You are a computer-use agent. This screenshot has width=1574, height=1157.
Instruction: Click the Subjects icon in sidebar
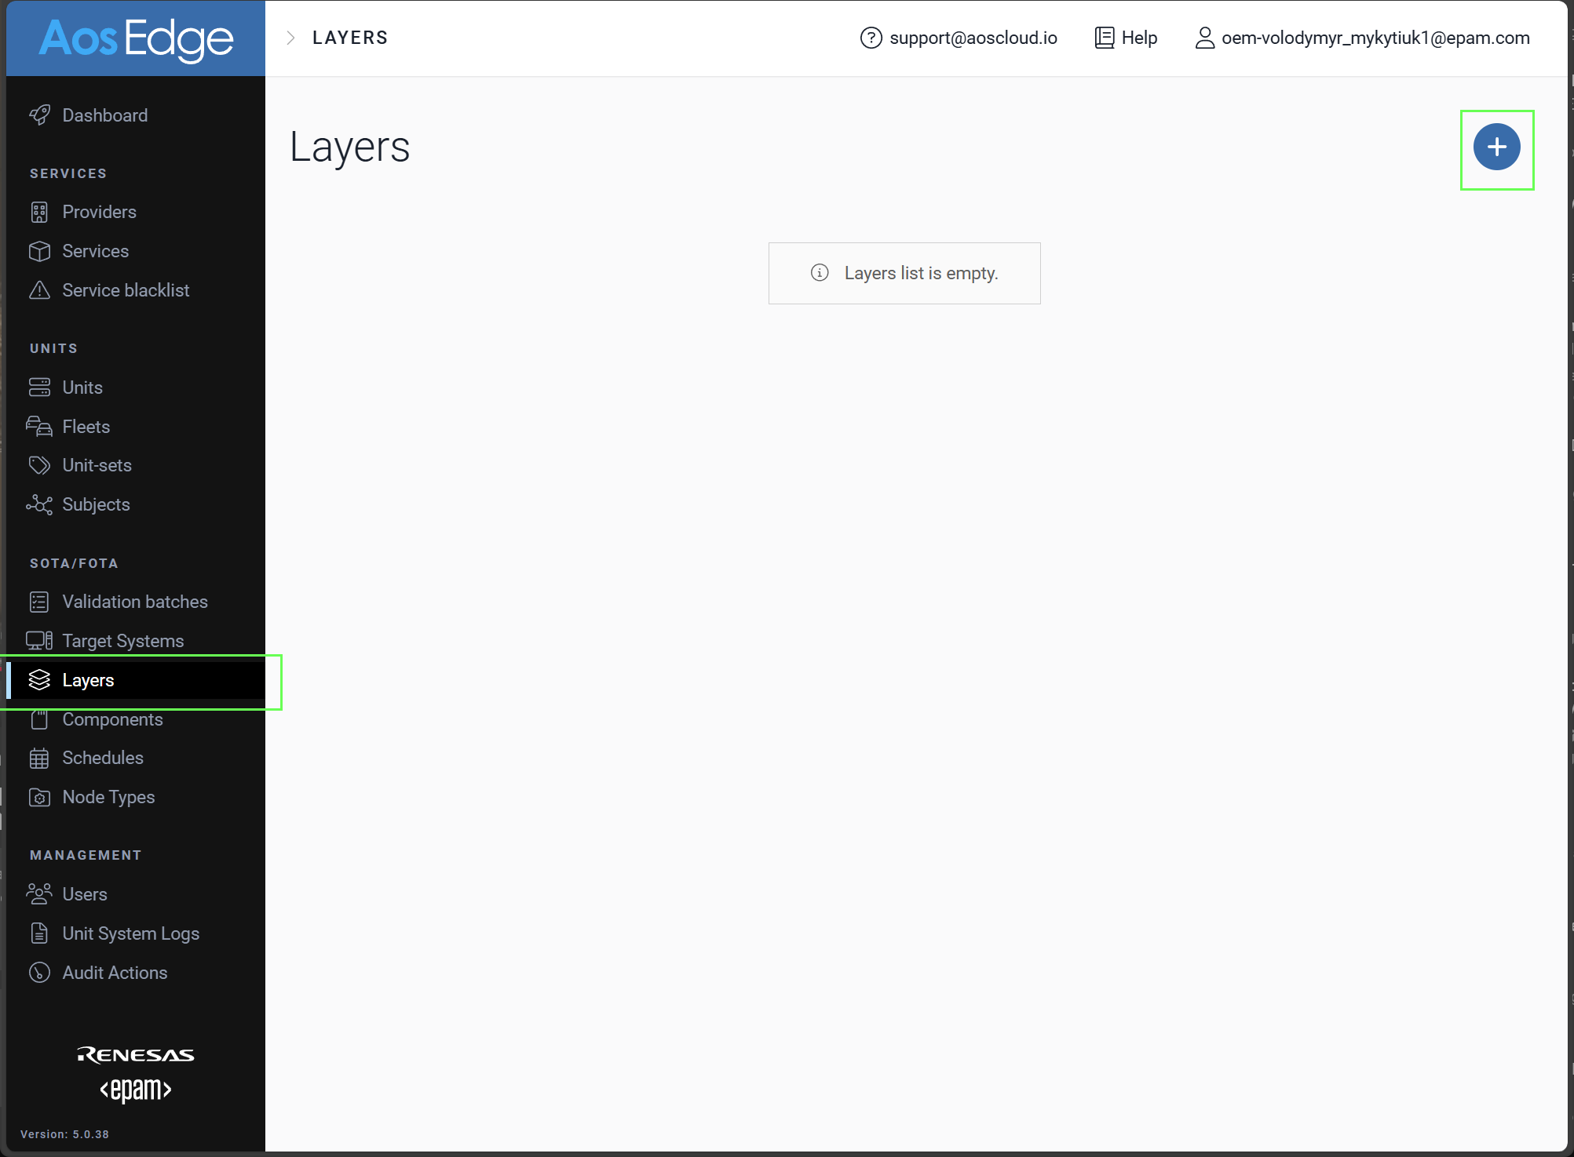point(40,504)
